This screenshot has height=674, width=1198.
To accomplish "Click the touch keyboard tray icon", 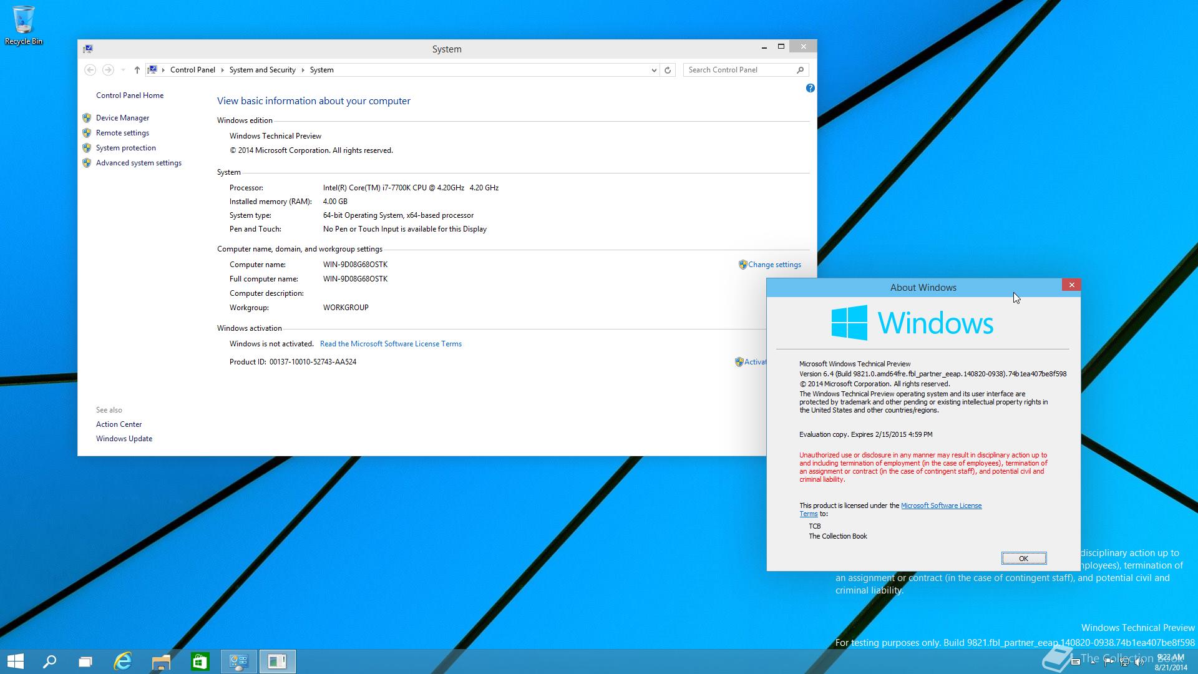I will click(1075, 662).
